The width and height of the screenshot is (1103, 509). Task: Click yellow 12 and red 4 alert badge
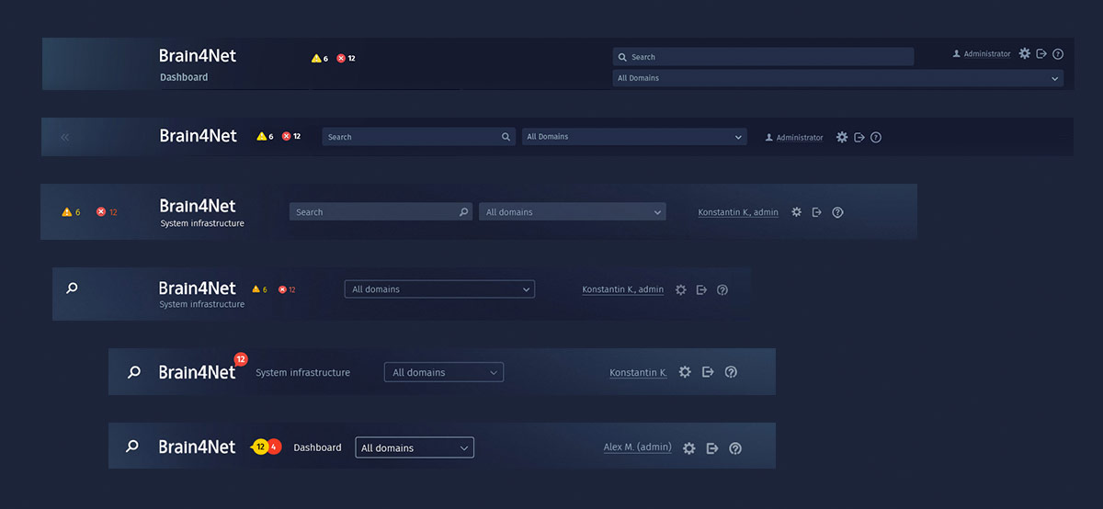click(x=267, y=447)
